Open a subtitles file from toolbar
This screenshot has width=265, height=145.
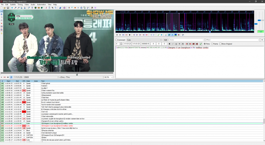point(5,8)
